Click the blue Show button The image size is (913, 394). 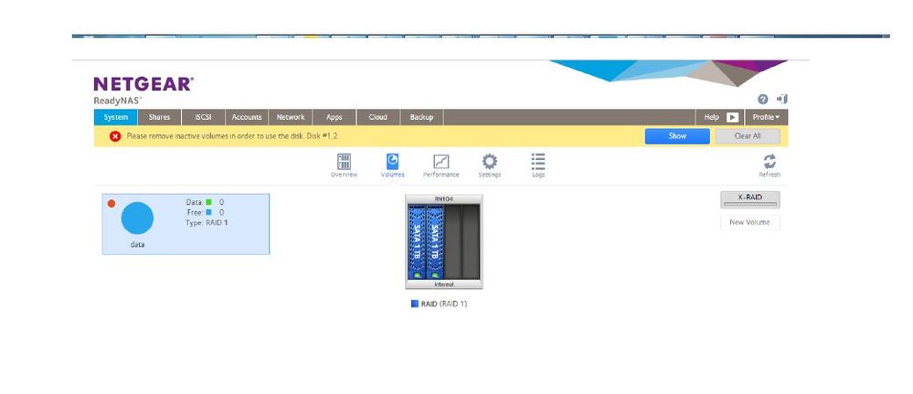click(x=677, y=136)
